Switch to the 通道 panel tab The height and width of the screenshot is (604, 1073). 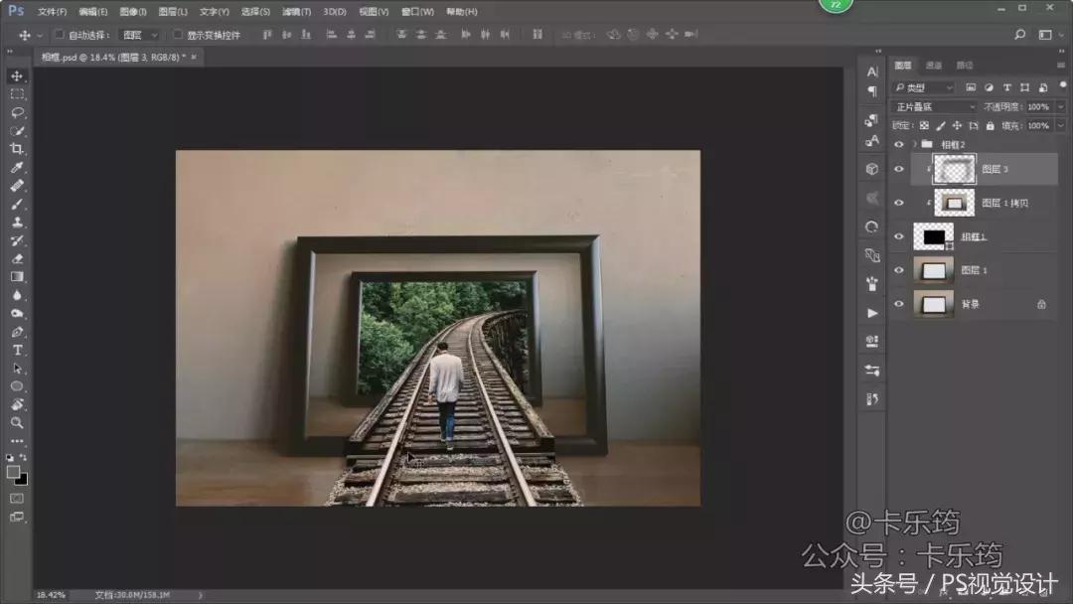(934, 66)
